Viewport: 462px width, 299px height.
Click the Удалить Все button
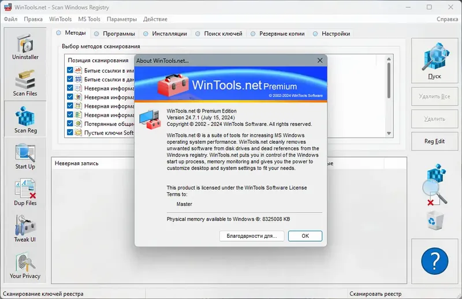click(435, 96)
